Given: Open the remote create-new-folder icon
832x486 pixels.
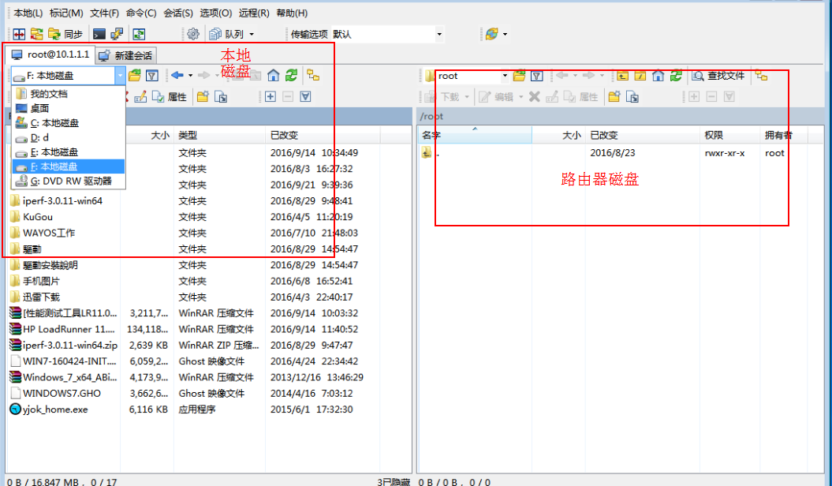Looking at the screenshot, I should point(614,98).
